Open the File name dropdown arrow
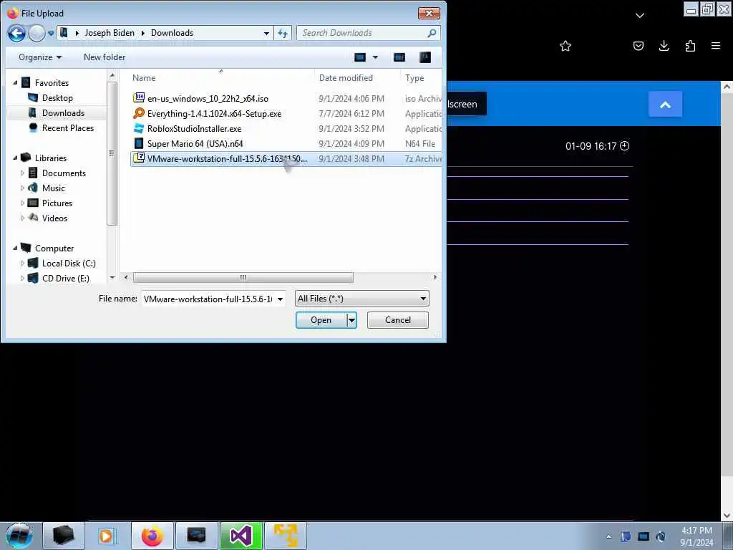This screenshot has width=733, height=550. click(280, 299)
